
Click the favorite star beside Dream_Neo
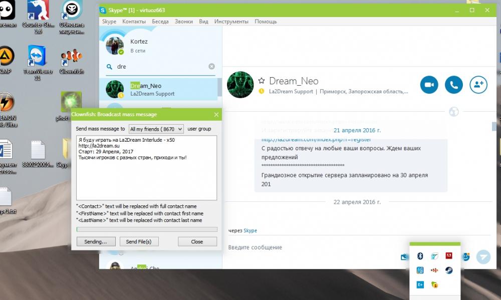tap(261, 81)
